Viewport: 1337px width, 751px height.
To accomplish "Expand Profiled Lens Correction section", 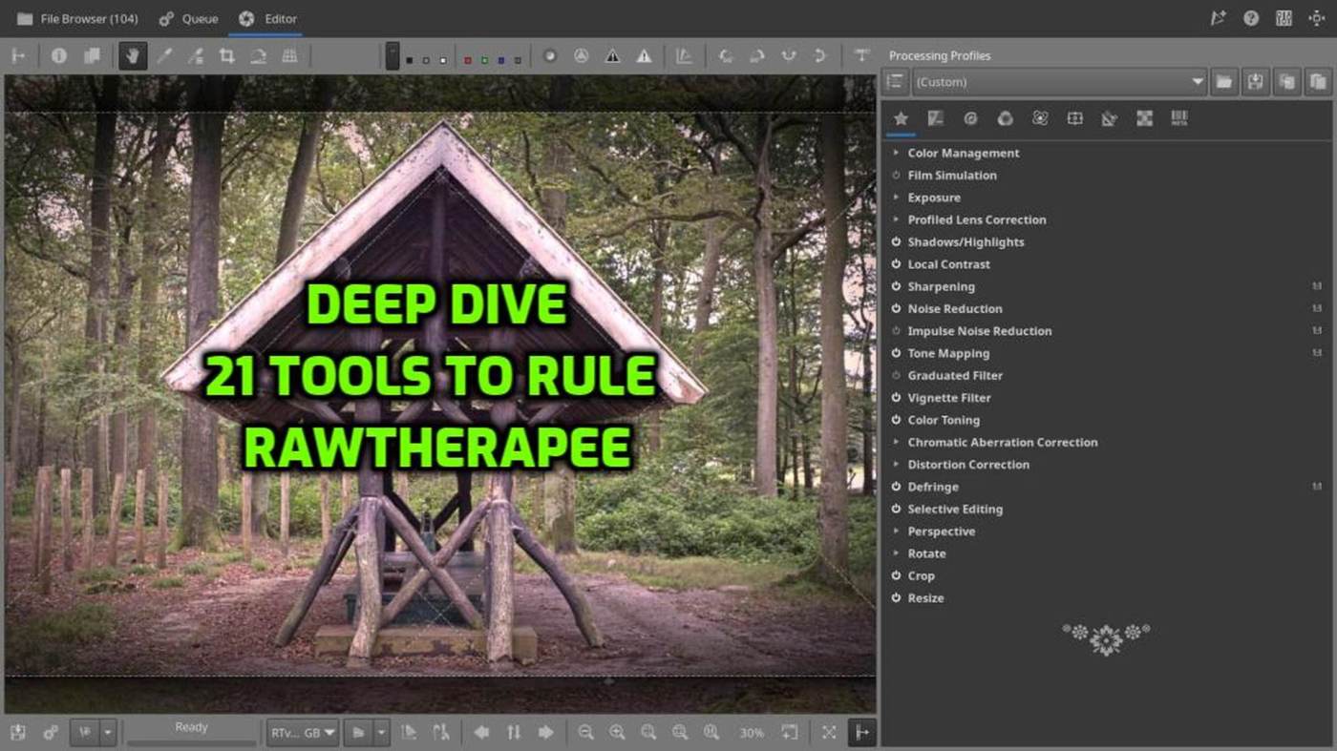I will [x=896, y=219].
